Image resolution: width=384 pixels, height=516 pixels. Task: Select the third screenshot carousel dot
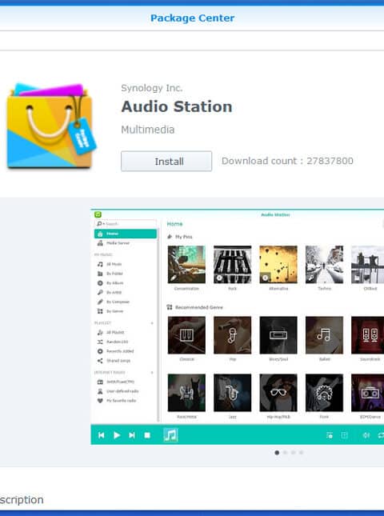293,453
